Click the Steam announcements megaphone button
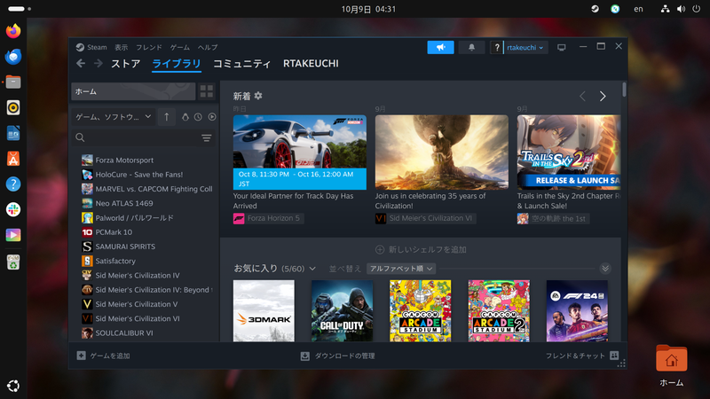The height and width of the screenshot is (399, 710). click(440, 47)
